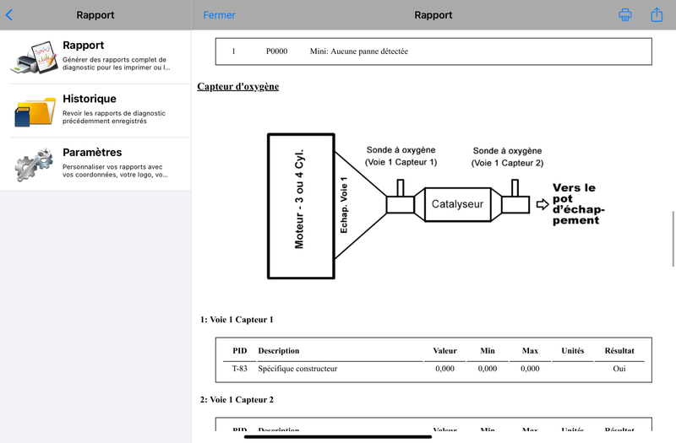Click the exhaust arrow icon in diagram
This screenshot has width=676, height=443.
pos(542,204)
